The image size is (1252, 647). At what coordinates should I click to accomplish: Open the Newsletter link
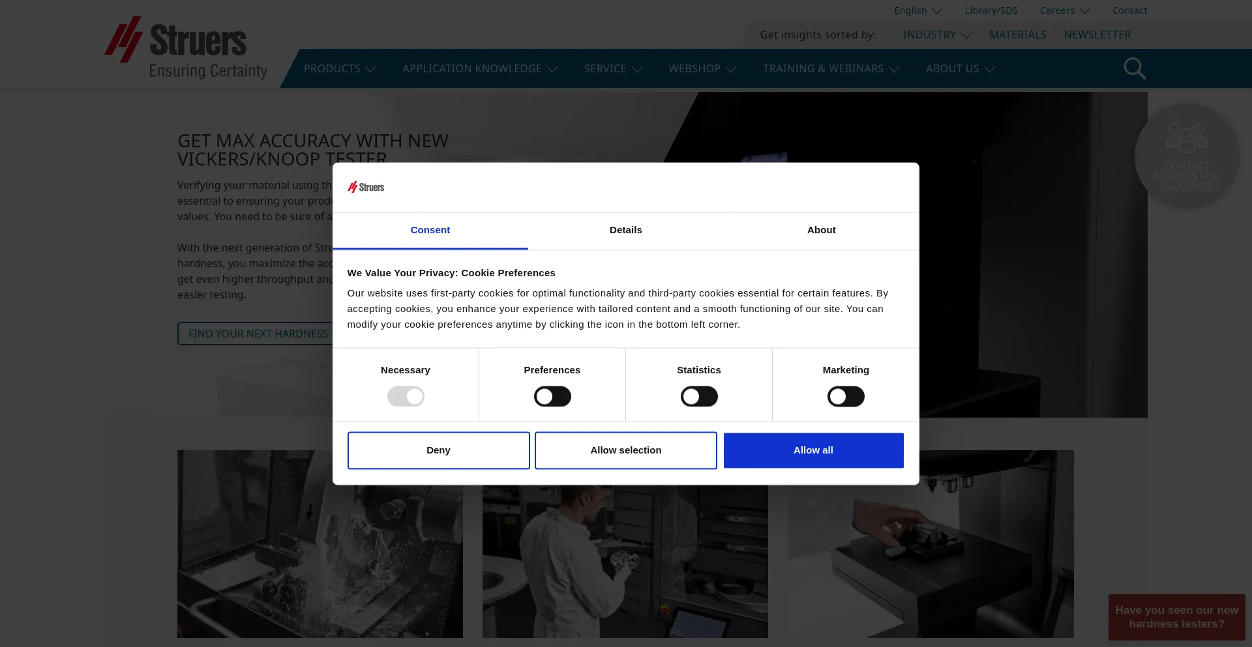click(x=1097, y=35)
